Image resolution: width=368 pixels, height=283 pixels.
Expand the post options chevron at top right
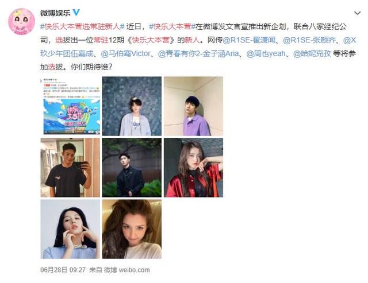point(357,13)
